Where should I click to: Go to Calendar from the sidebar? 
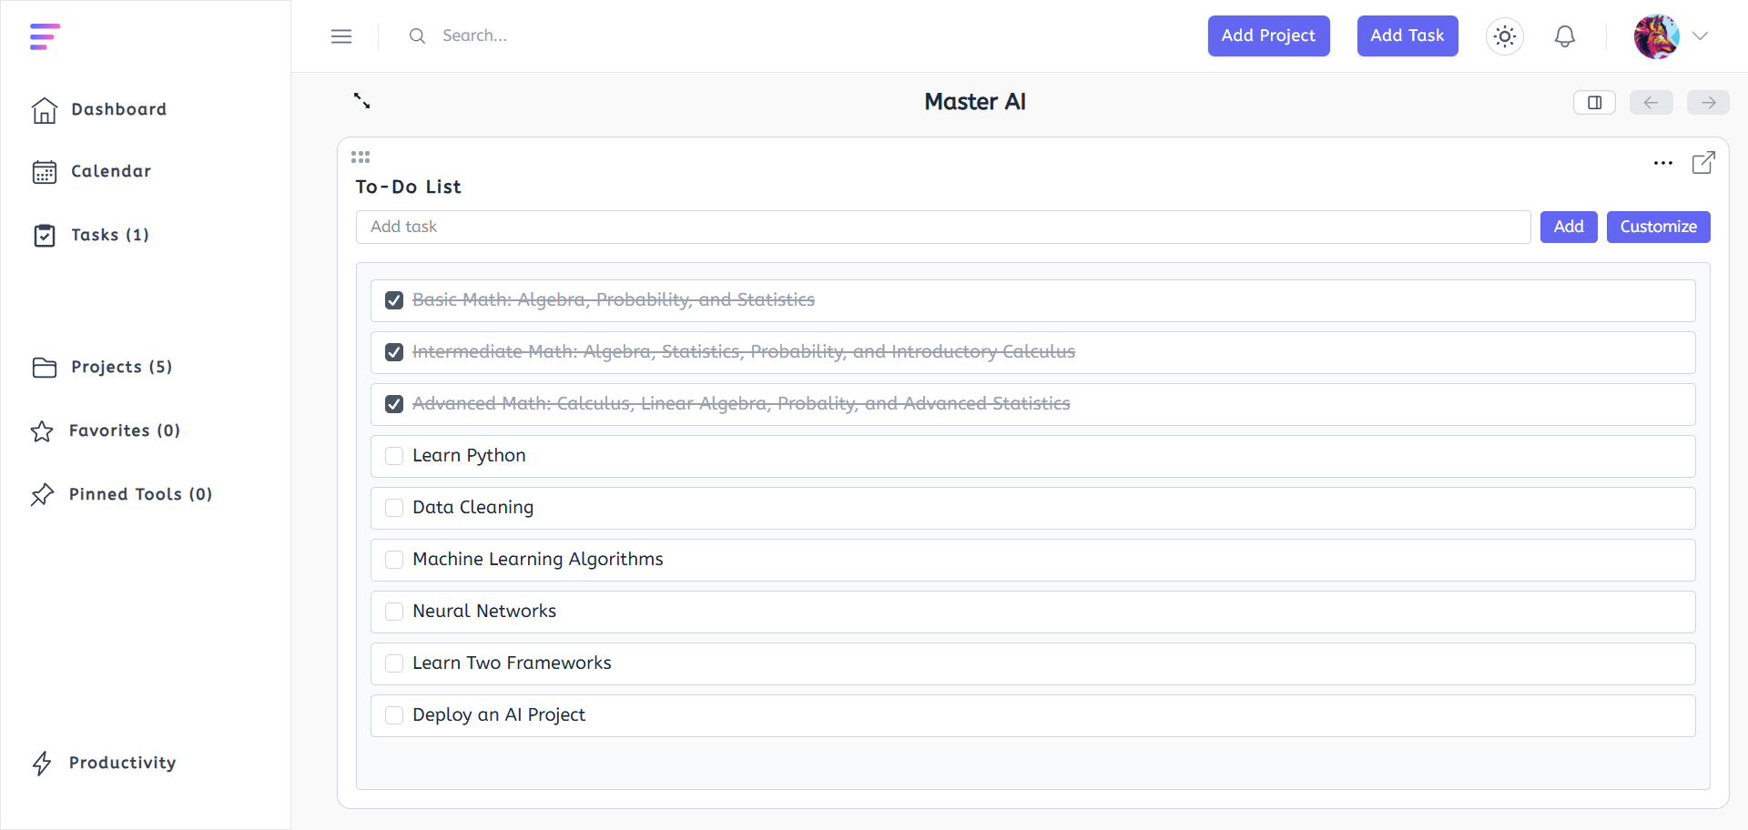pyautogui.click(x=110, y=171)
